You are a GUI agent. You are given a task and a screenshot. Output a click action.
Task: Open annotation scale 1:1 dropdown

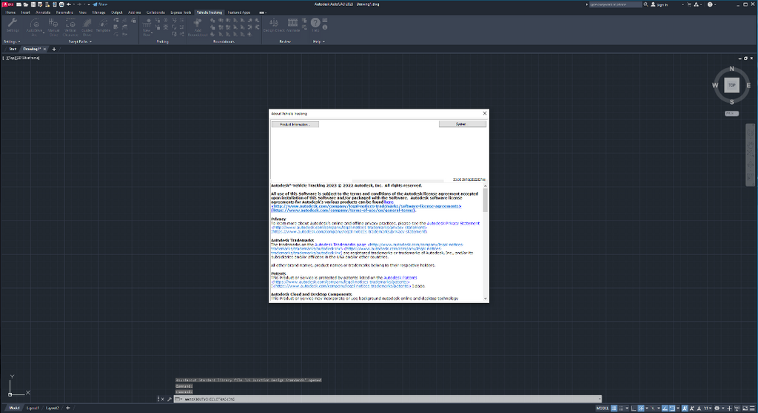[708, 408]
